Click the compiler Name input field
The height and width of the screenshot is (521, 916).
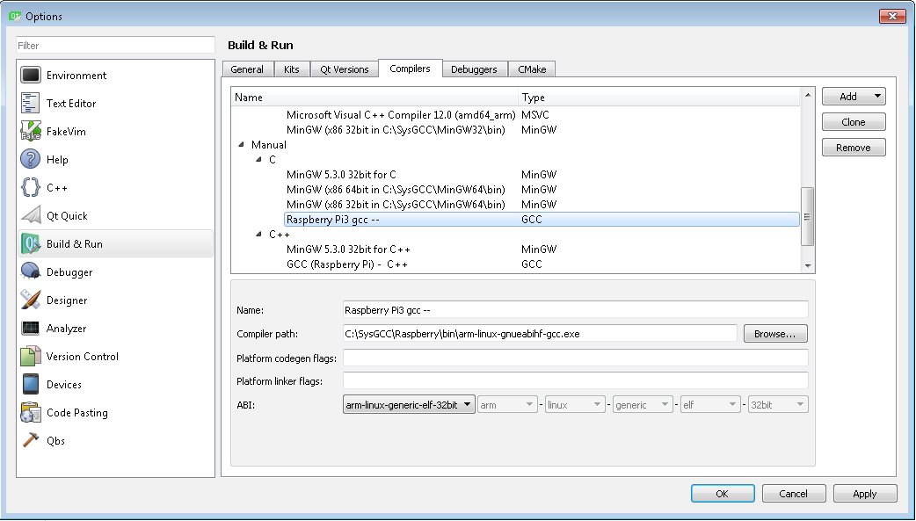(x=576, y=309)
